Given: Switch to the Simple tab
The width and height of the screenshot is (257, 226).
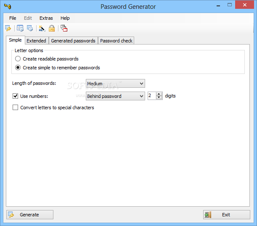Looking at the screenshot, I should 16,40.
